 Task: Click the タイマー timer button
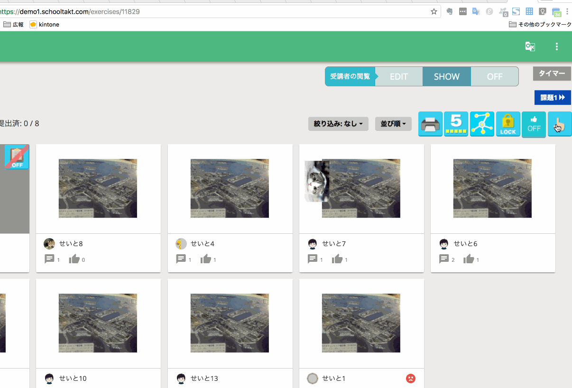click(552, 74)
